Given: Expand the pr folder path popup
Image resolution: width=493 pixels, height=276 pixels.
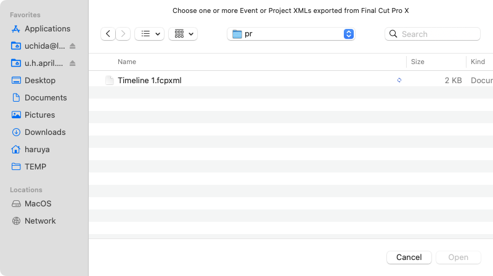Looking at the screenshot, I should [291, 34].
